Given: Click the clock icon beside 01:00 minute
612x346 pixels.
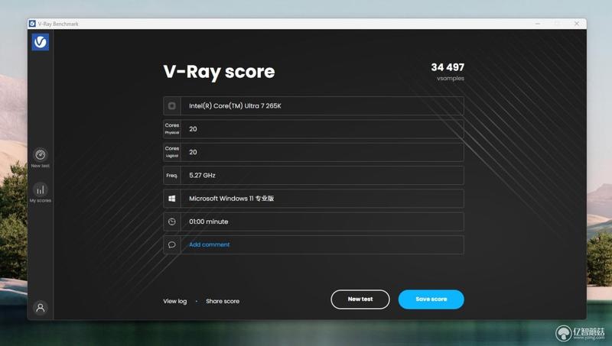Looking at the screenshot, I should click(x=171, y=222).
